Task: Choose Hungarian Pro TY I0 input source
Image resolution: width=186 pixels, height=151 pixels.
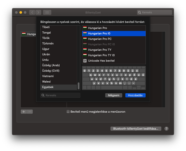Action: pyautogui.click(x=114, y=55)
